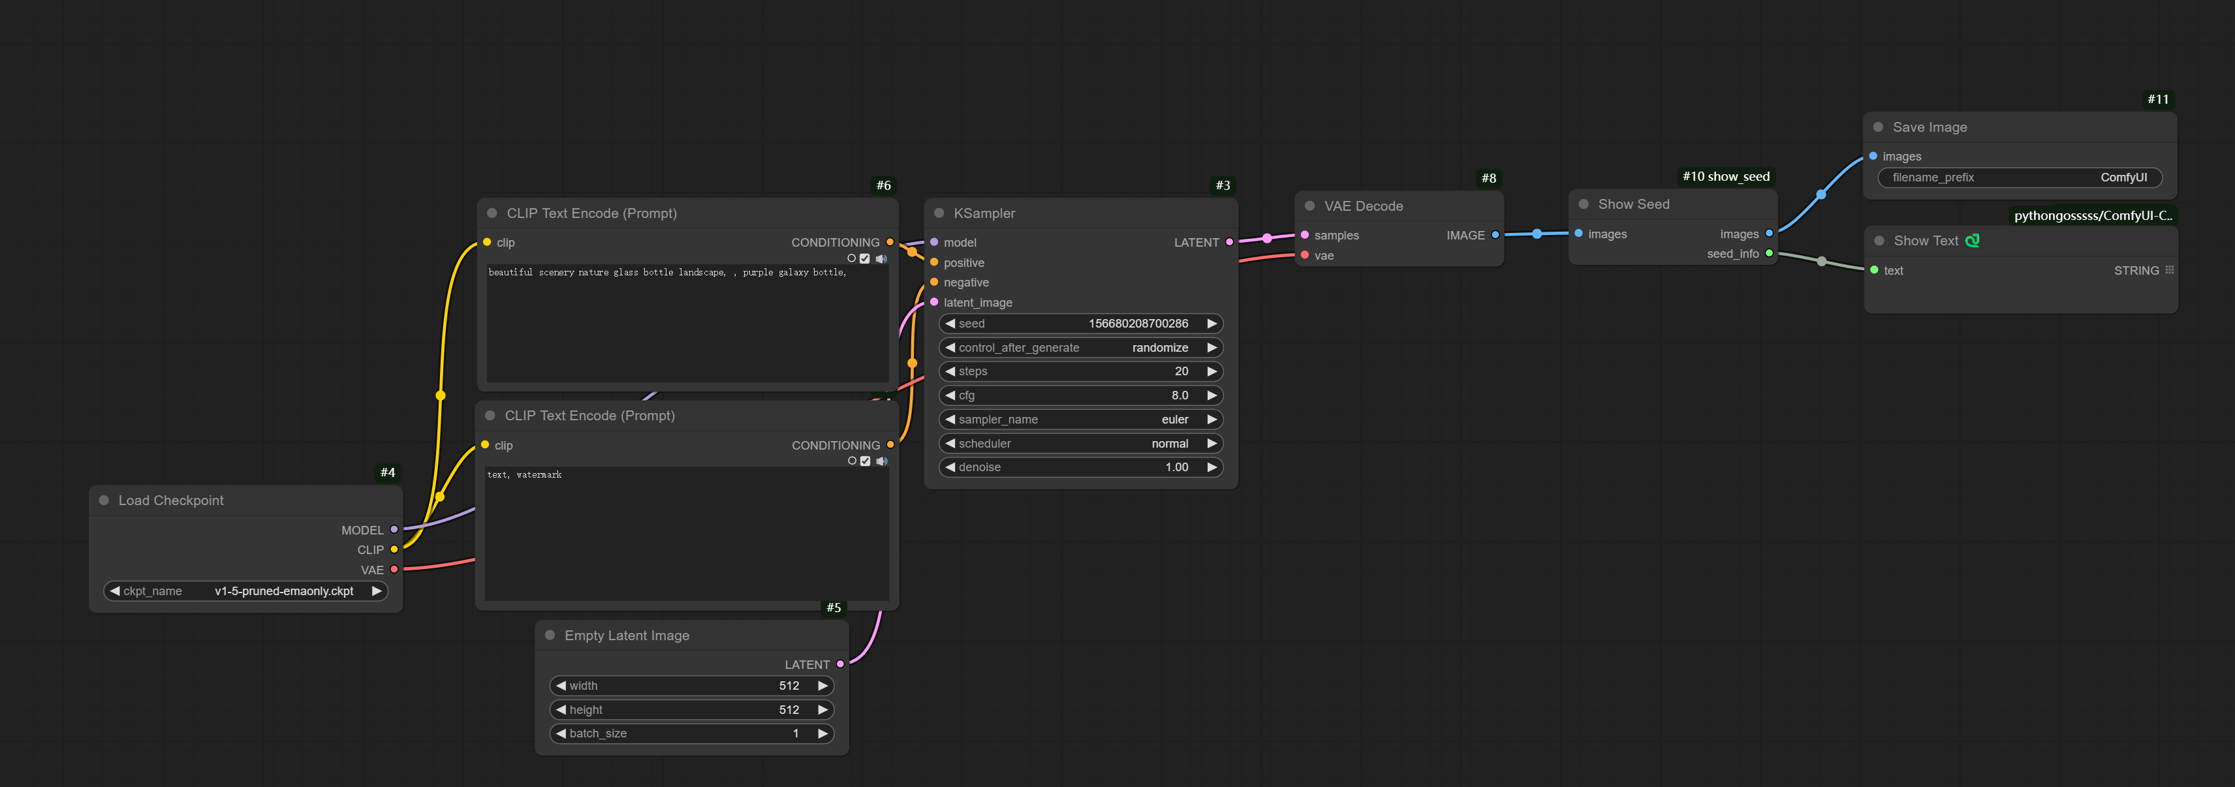Toggle checkbox on positive prompt encode node
2235x787 pixels.
click(x=865, y=258)
